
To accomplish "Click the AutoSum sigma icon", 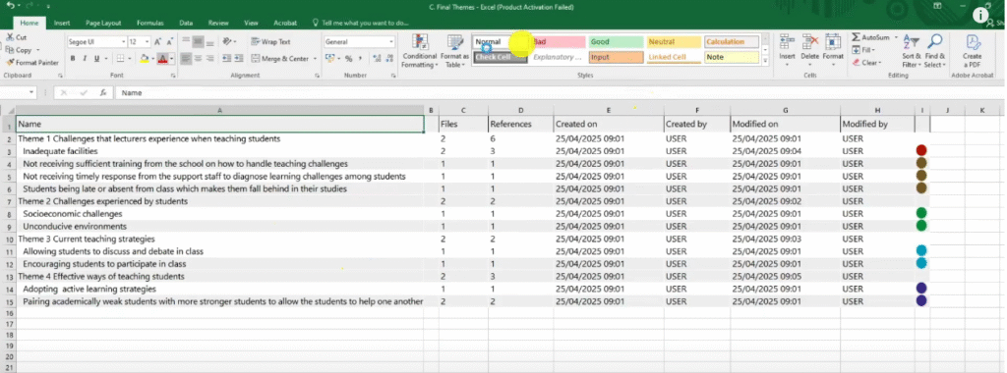I will tap(857, 37).
